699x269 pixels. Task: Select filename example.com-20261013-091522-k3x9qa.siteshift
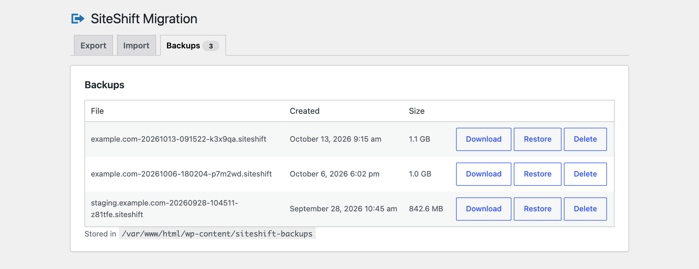(179, 139)
